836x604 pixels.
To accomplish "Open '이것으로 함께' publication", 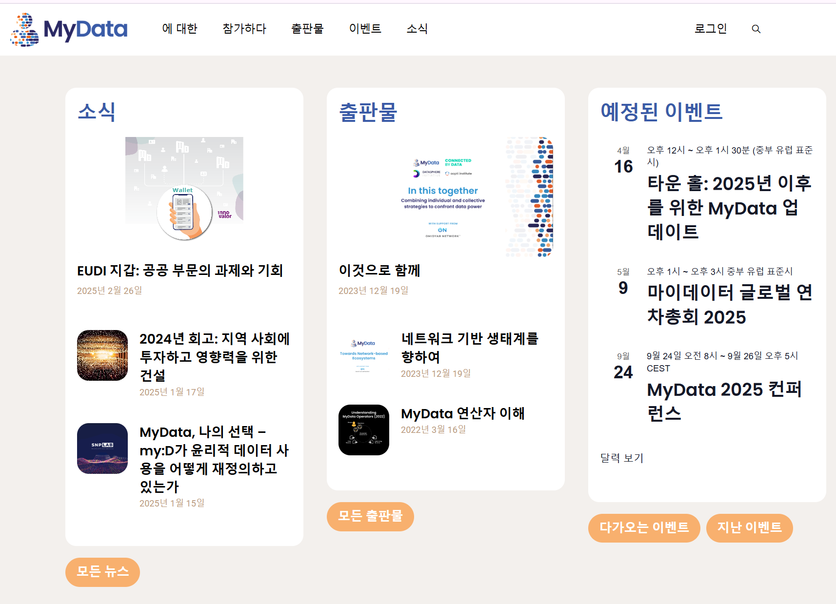I will tap(379, 271).
